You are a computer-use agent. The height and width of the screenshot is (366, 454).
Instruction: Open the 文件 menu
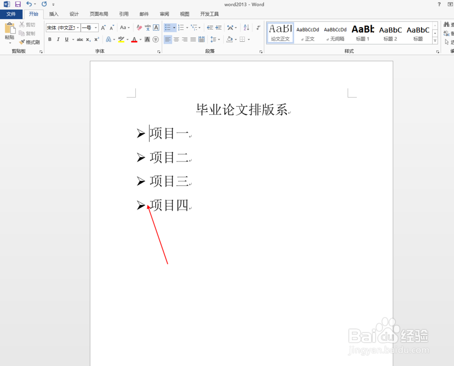(x=11, y=14)
